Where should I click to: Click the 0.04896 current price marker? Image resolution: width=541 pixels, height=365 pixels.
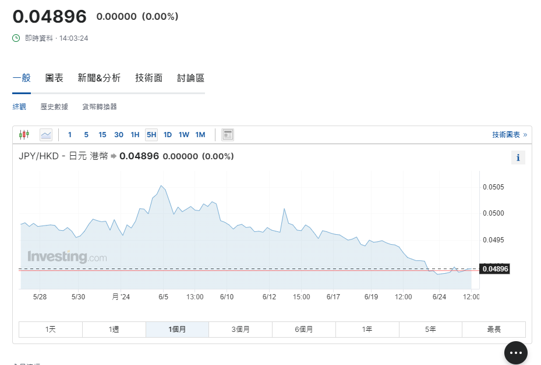(x=495, y=269)
